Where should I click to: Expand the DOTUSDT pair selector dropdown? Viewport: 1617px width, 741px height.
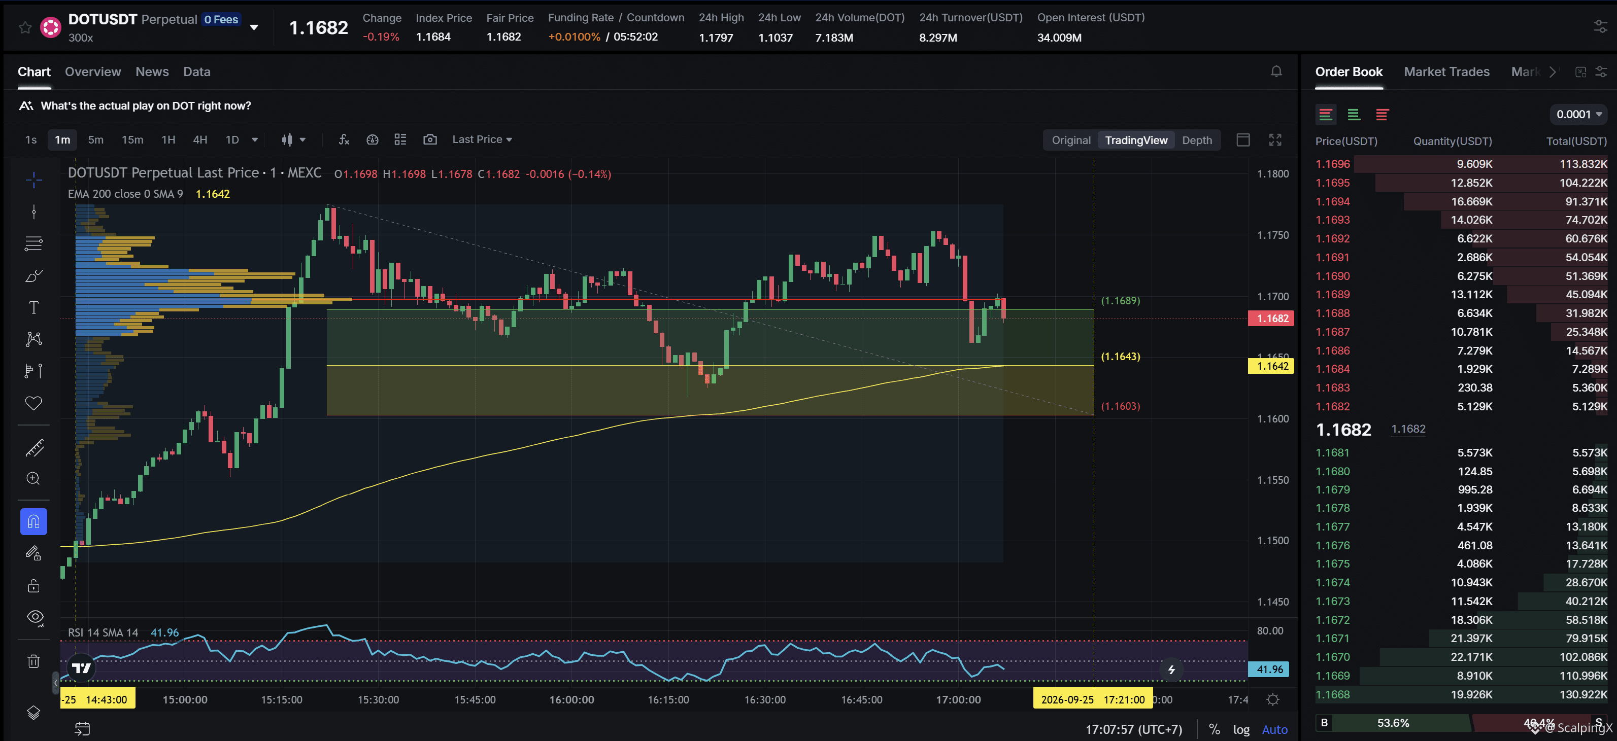[254, 27]
